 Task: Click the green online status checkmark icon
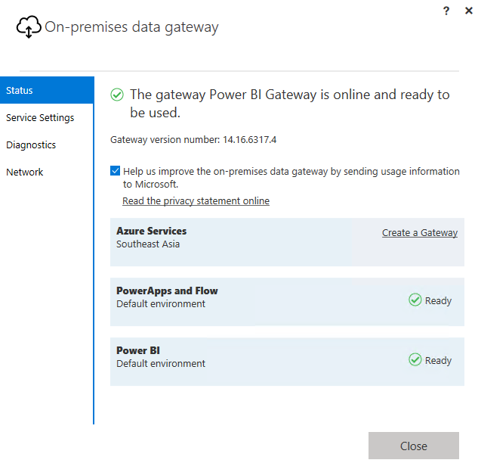pos(117,95)
